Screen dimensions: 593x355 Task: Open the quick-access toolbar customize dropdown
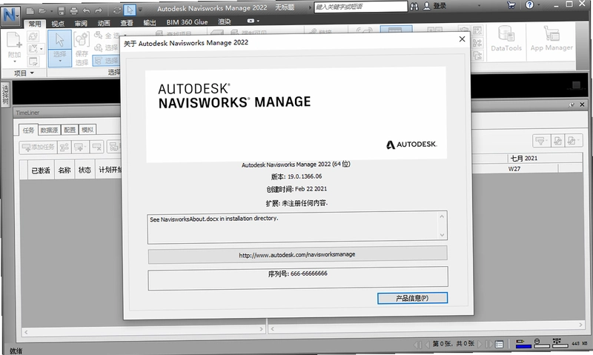[140, 10]
